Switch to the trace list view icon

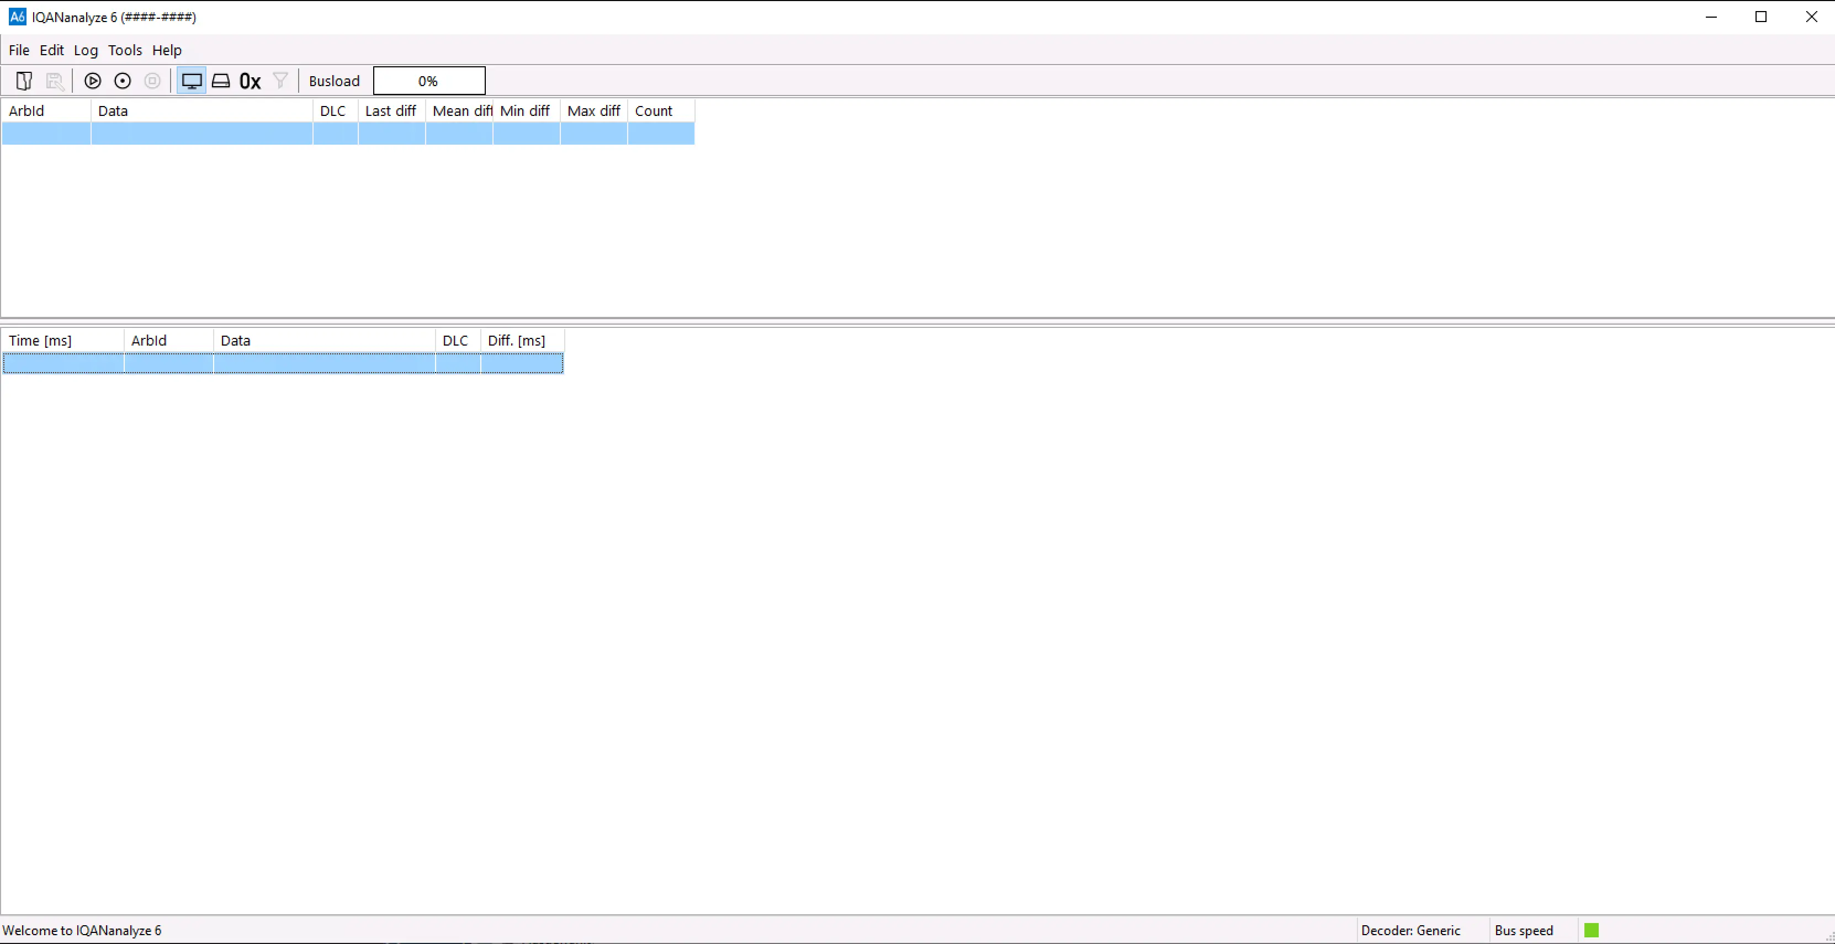point(221,81)
